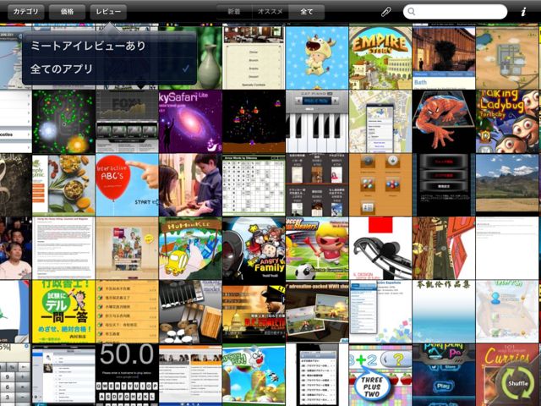541x406 pixels.
Task: Switch to the 全て tab
Action: 306,11
